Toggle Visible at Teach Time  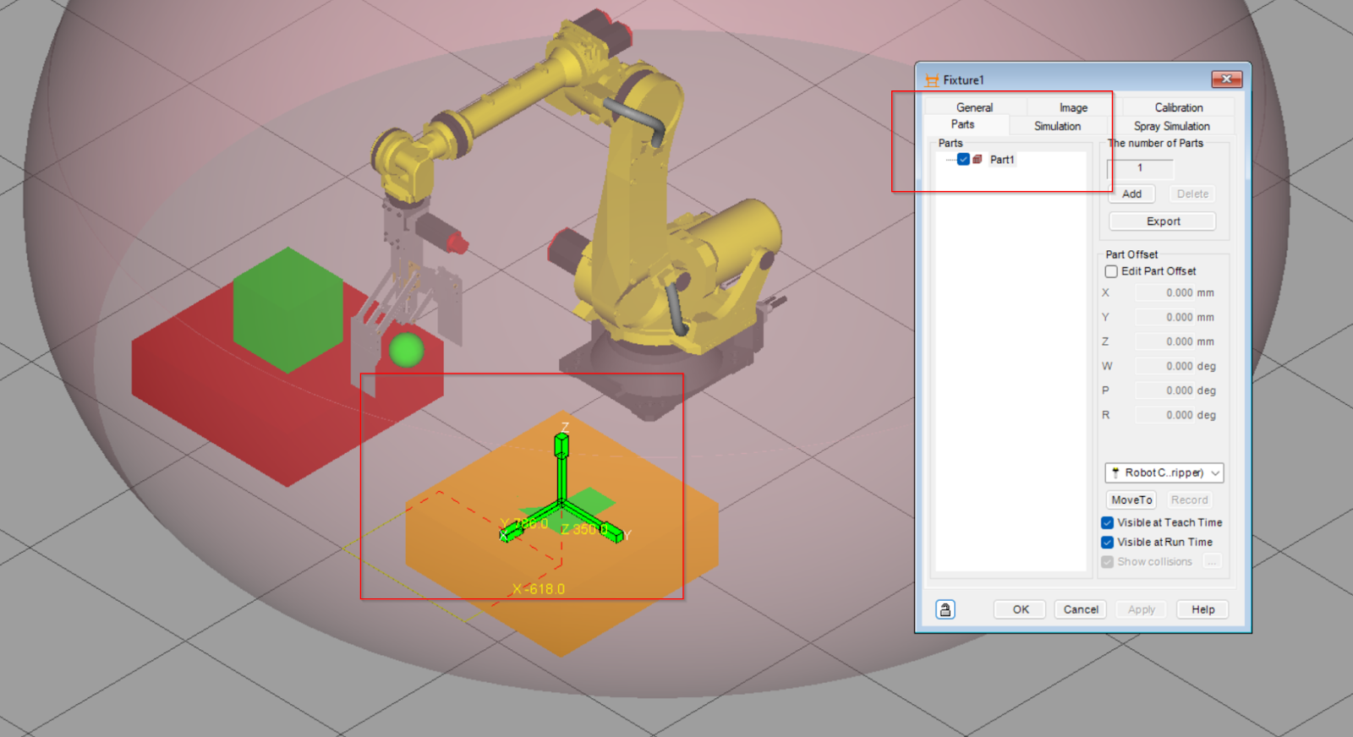point(1107,523)
